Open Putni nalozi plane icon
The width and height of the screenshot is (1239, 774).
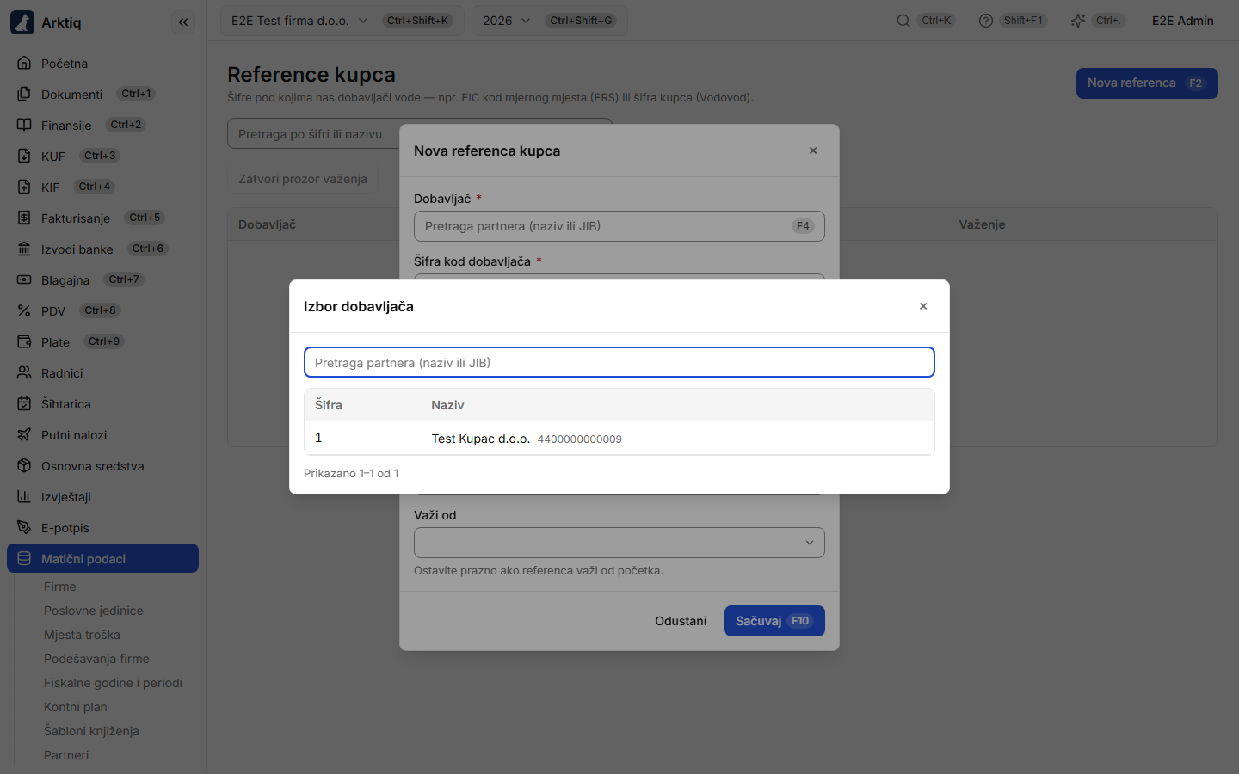[24, 435]
